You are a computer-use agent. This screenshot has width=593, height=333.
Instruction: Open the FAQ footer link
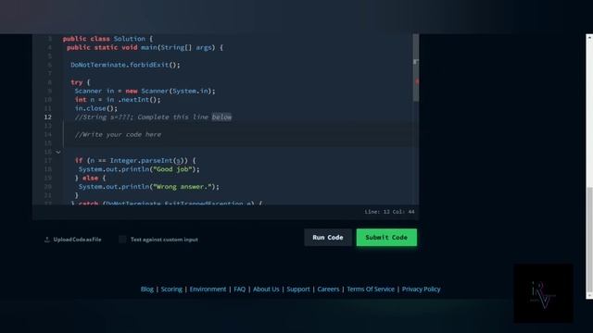pyautogui.click(x=239, y=290)
